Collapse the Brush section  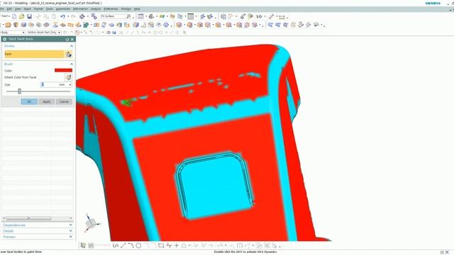71,64
